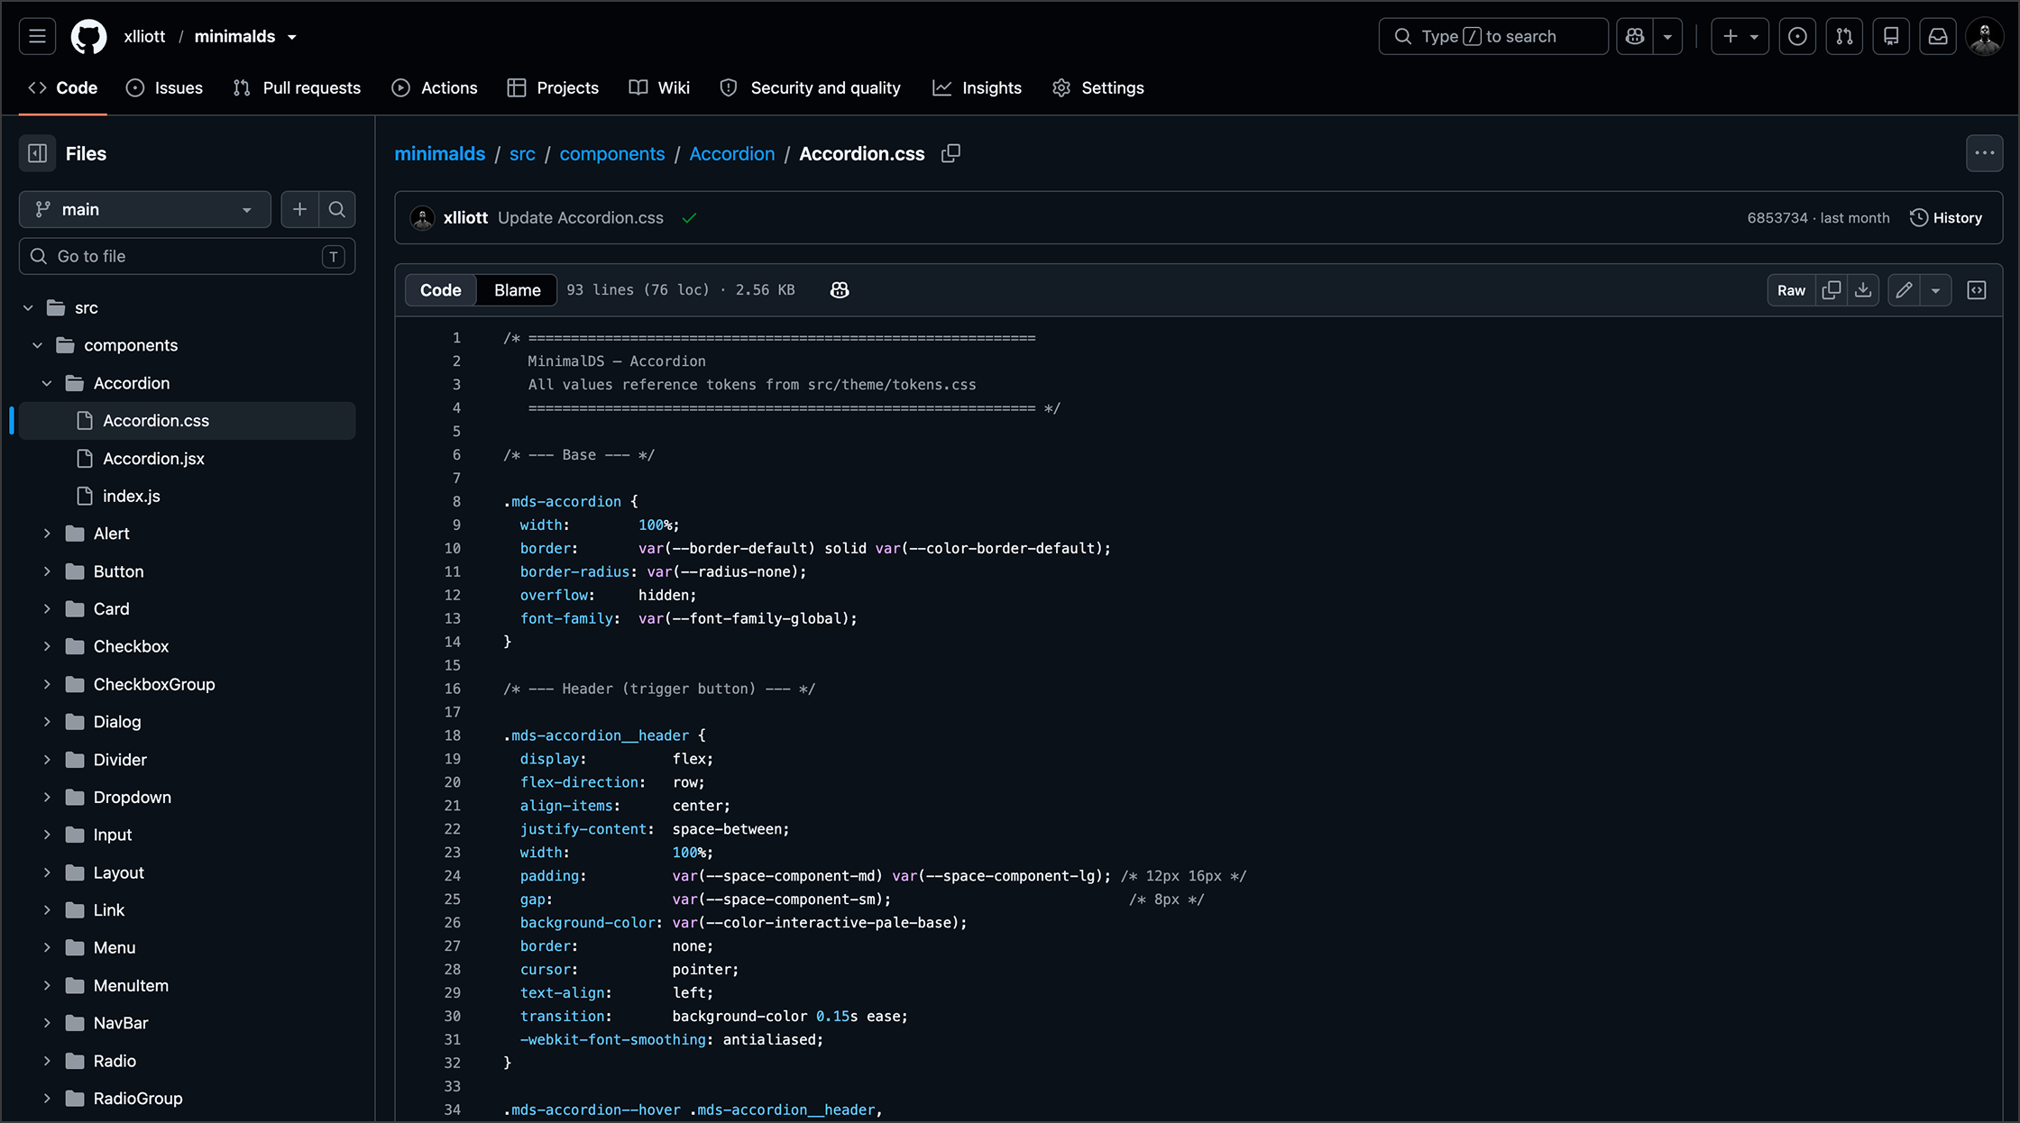Open the minimalds repository switcher dropdown
Image resolution: width=2020 pixels, height=1123 pixels.
click(x=292, y=37)
